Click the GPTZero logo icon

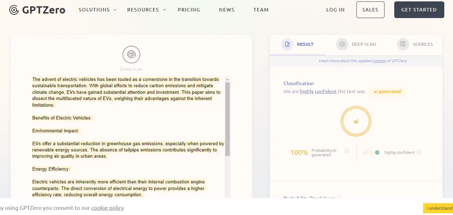point(14,10)
